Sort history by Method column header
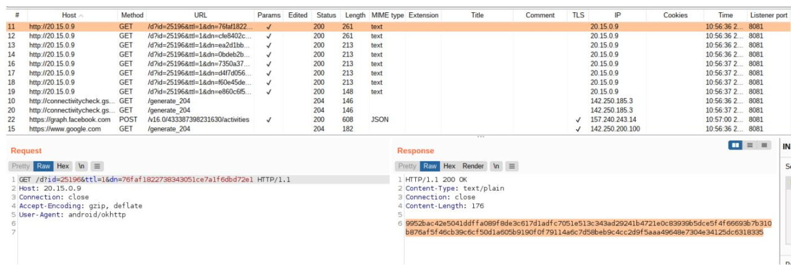Viewport: 791px width, 265px height. click(x=132, y=15)
